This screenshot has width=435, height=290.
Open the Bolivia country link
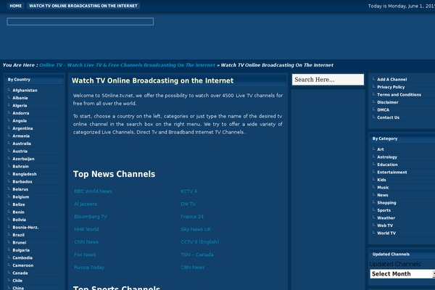pyautogui.click(x=19, y=220)
